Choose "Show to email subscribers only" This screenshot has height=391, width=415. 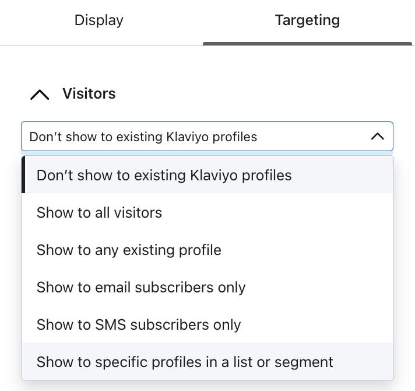pos(141,287)
